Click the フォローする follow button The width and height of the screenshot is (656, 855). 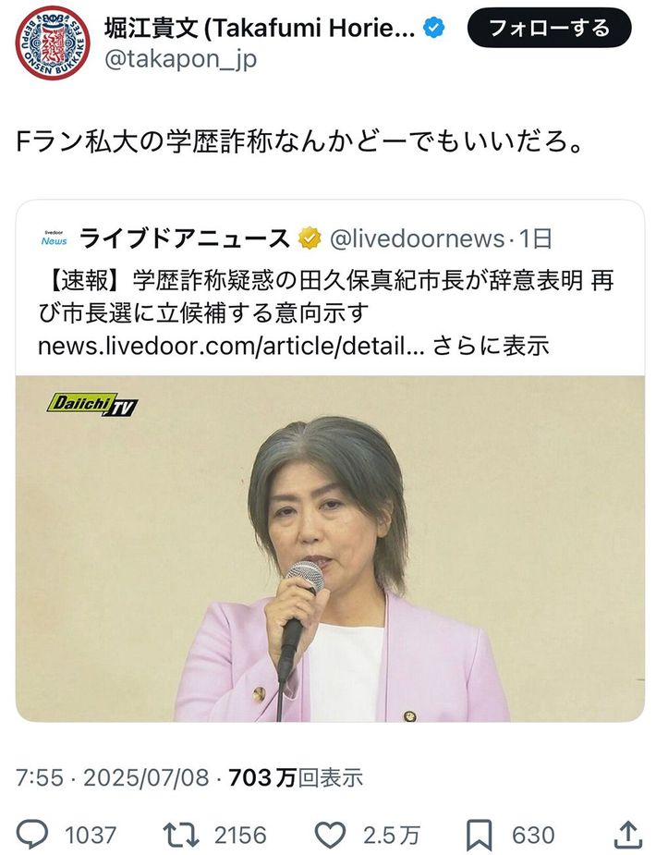pyautogui.click(x=549, y=28)
